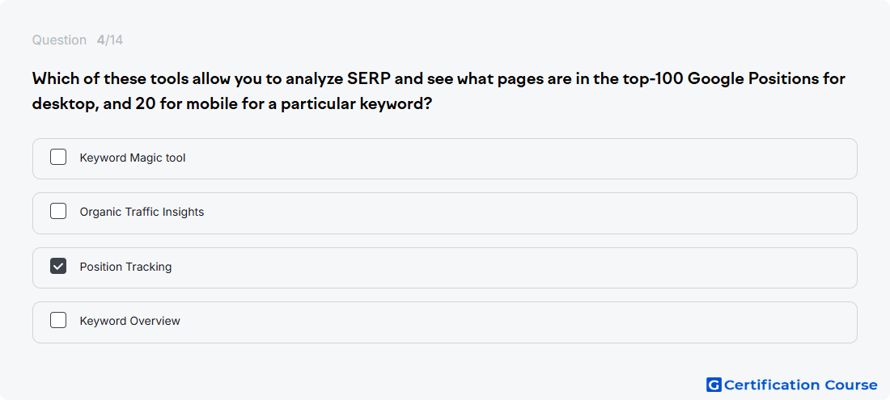Click the "Course" word in the footer branding

click(x=851, y=385)
